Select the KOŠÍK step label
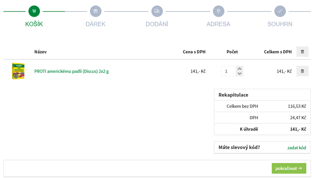 (x=34, y=24)
